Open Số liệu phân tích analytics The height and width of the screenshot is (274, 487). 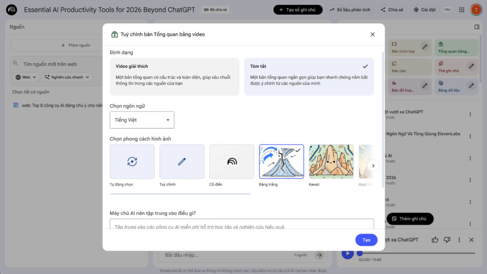point(350,10)
